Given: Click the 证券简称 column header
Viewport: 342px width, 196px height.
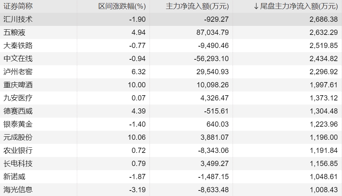Looking at the screenshot, I should 18,6.
